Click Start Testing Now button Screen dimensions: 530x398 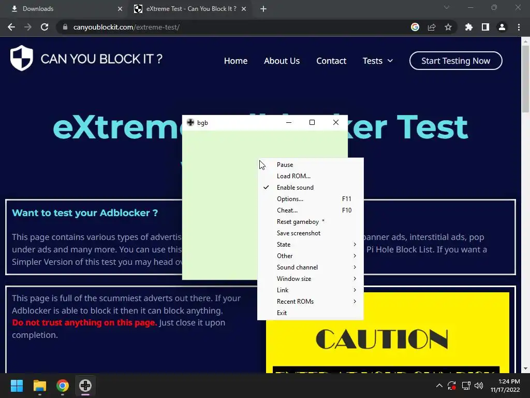point(455,61)
